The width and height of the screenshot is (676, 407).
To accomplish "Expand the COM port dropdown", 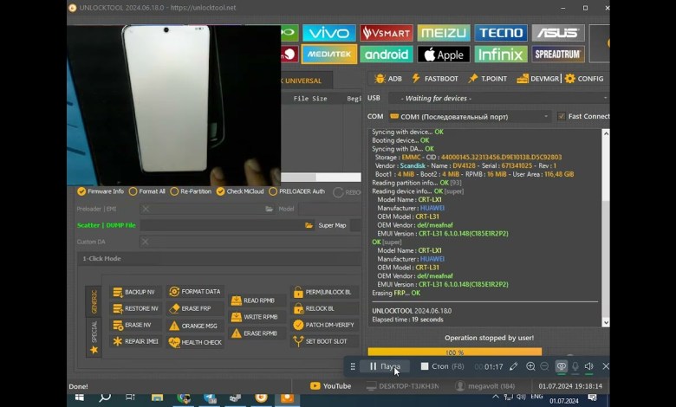I will coord(547,116).
